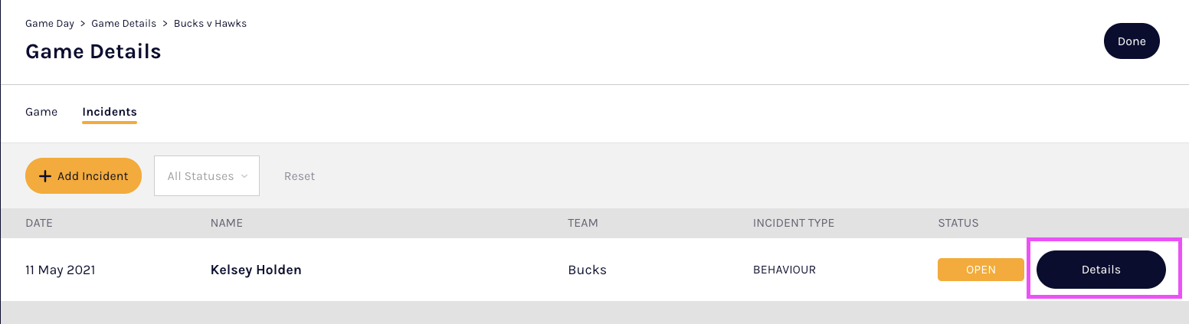This screenshot has width=1189, height=324.
Task: Sort by the DATE column header
Action: pos(39,224)
